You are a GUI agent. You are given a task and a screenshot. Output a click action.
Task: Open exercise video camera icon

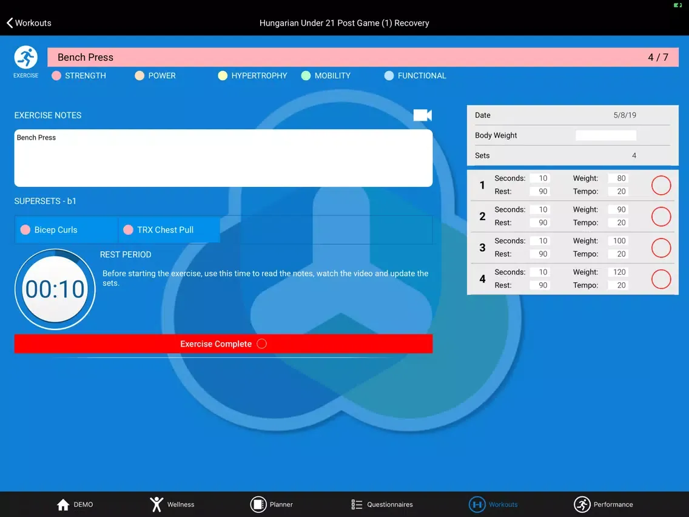(x=422, y=115)
